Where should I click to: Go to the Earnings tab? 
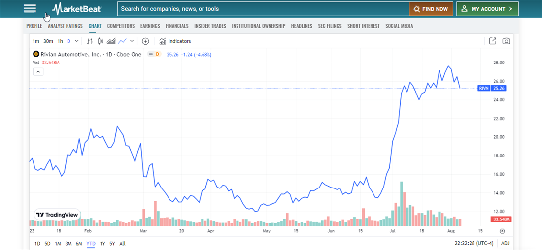coord(150,26)
